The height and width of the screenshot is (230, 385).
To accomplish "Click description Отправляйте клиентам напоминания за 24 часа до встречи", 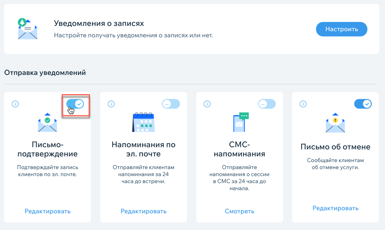I will point(143,174).
